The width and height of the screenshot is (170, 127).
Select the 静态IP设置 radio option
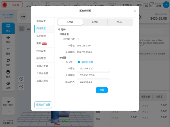point(79,62)
